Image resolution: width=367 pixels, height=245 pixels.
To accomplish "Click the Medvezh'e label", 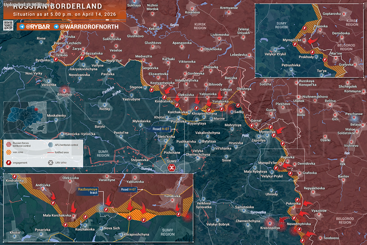I will point(144,56).
